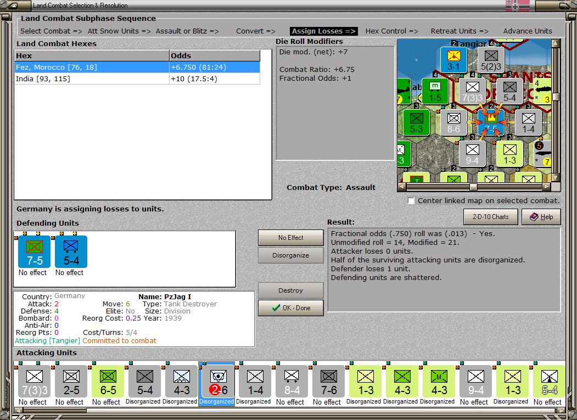Select attacking unit 8-4
Image resolution: width=577 pixels, height=420 pixels.
click(292, 382)
